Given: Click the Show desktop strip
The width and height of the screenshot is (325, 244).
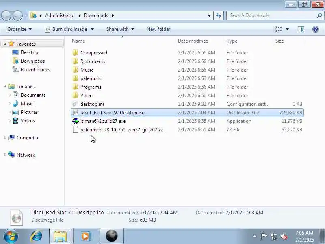Looking at the screenshot, I should coord(323,236).
